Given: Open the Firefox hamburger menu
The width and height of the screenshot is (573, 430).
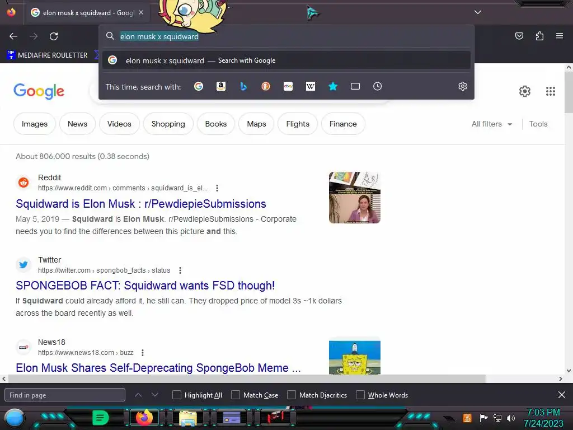Looking at the screenshot, I should (x=560, y=36).
